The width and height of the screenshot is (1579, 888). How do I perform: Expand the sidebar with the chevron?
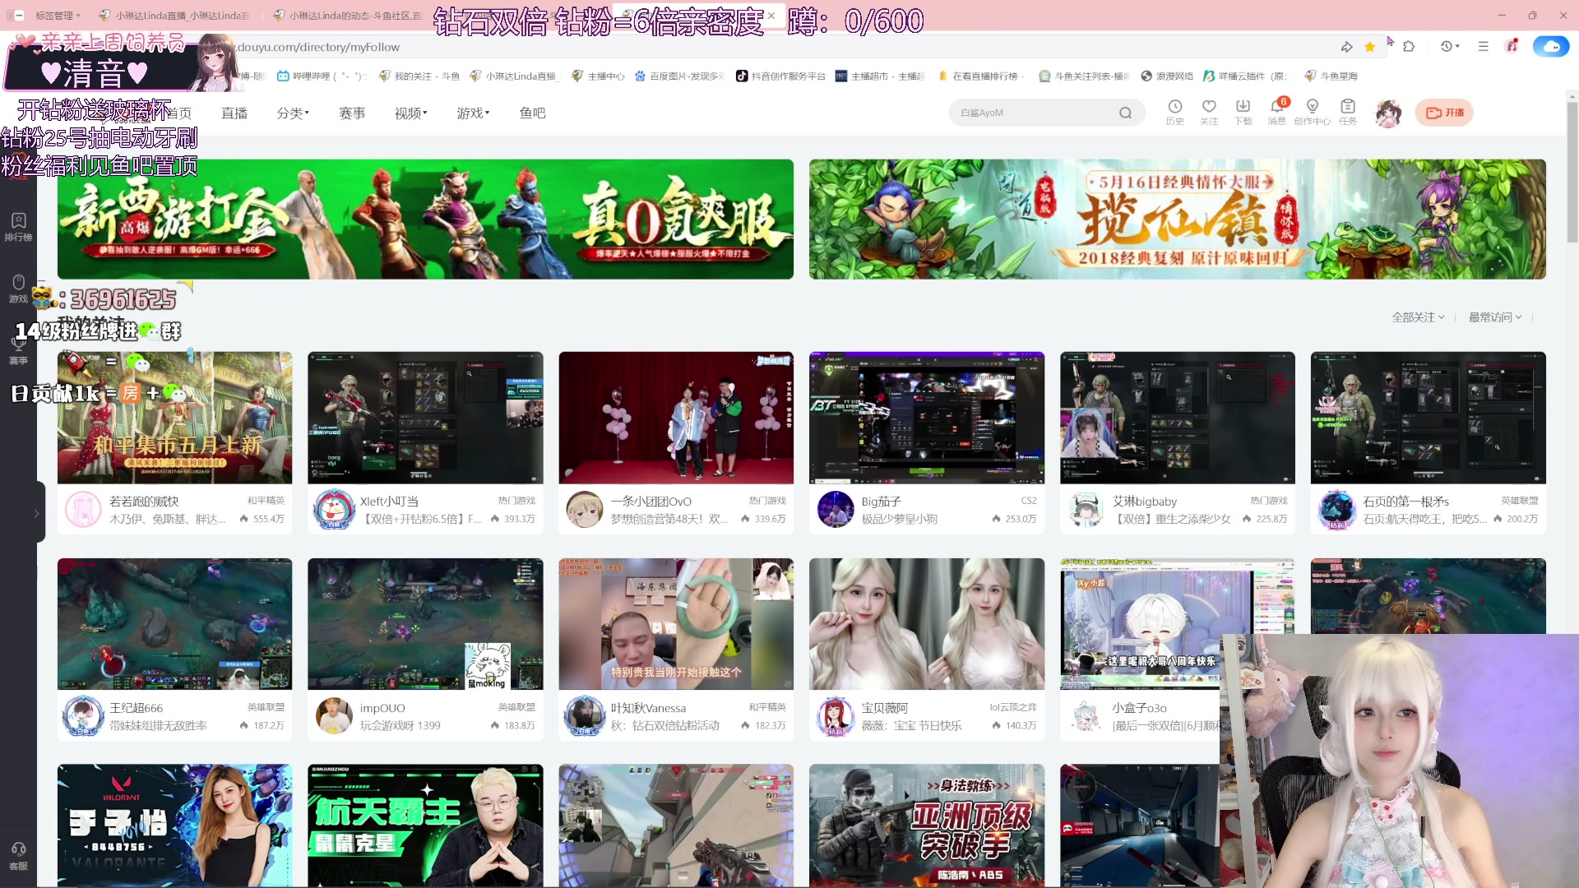(x=36, y=512)
